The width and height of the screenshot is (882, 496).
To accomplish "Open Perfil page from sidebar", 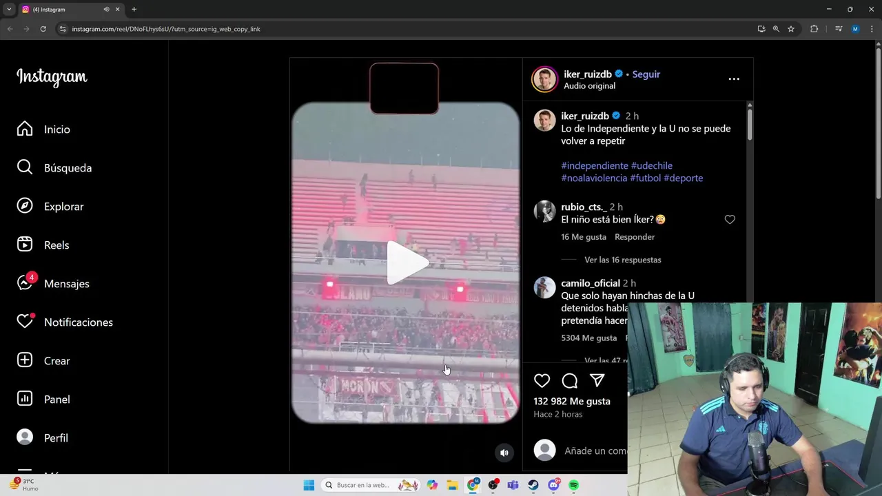I will click(43, 438).
